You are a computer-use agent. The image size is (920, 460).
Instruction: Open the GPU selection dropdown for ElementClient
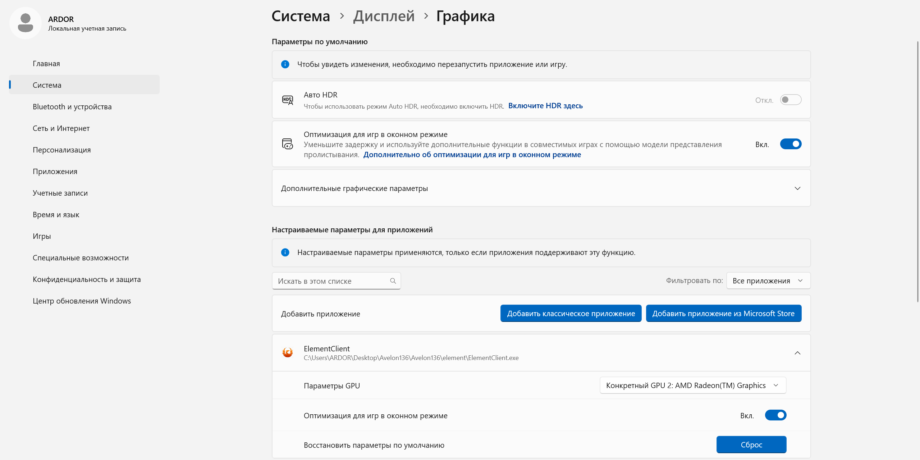(x=692, y=385)
